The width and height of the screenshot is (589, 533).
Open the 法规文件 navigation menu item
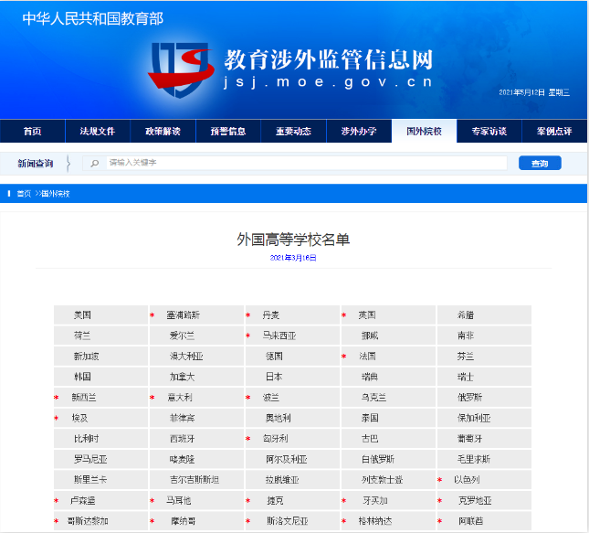(98, 132)
